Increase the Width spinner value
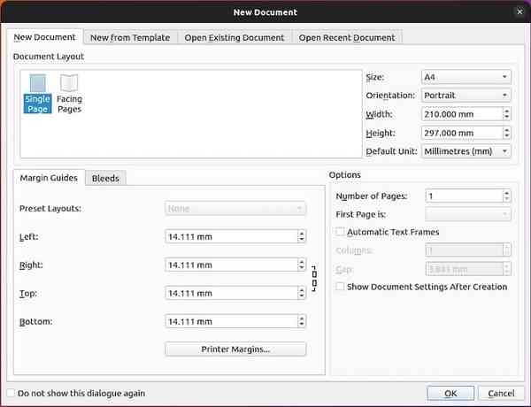The height and width of the screenshot is (407, 531). [x=505, y=111]
